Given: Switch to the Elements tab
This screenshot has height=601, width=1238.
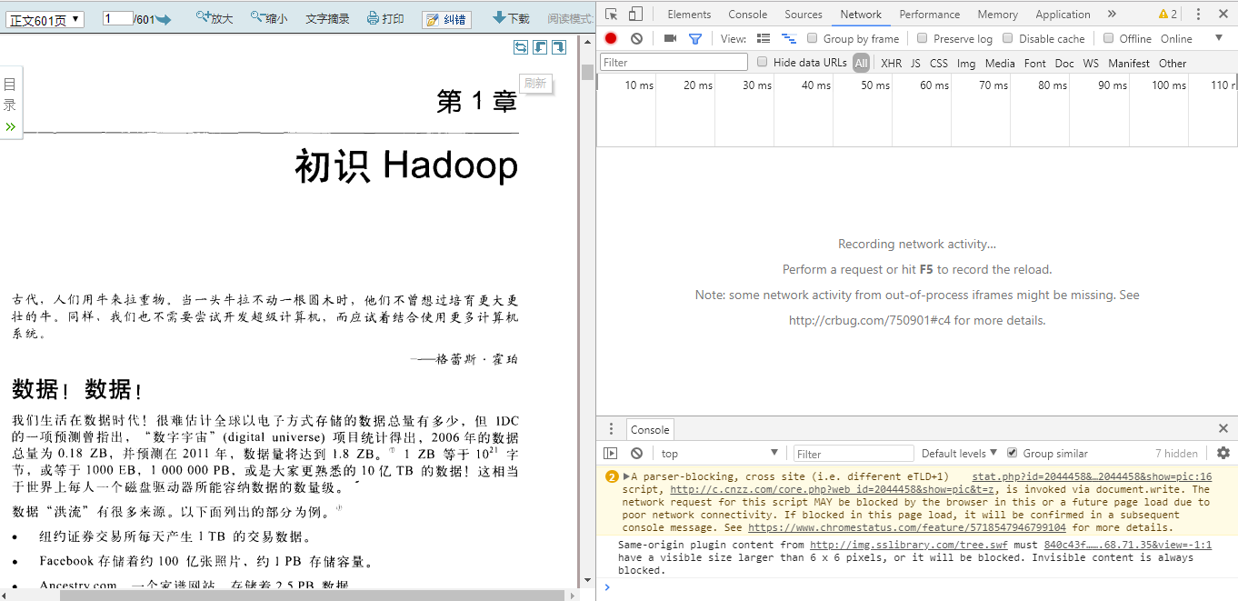Looking at the screenshot, I should (689, 14).
